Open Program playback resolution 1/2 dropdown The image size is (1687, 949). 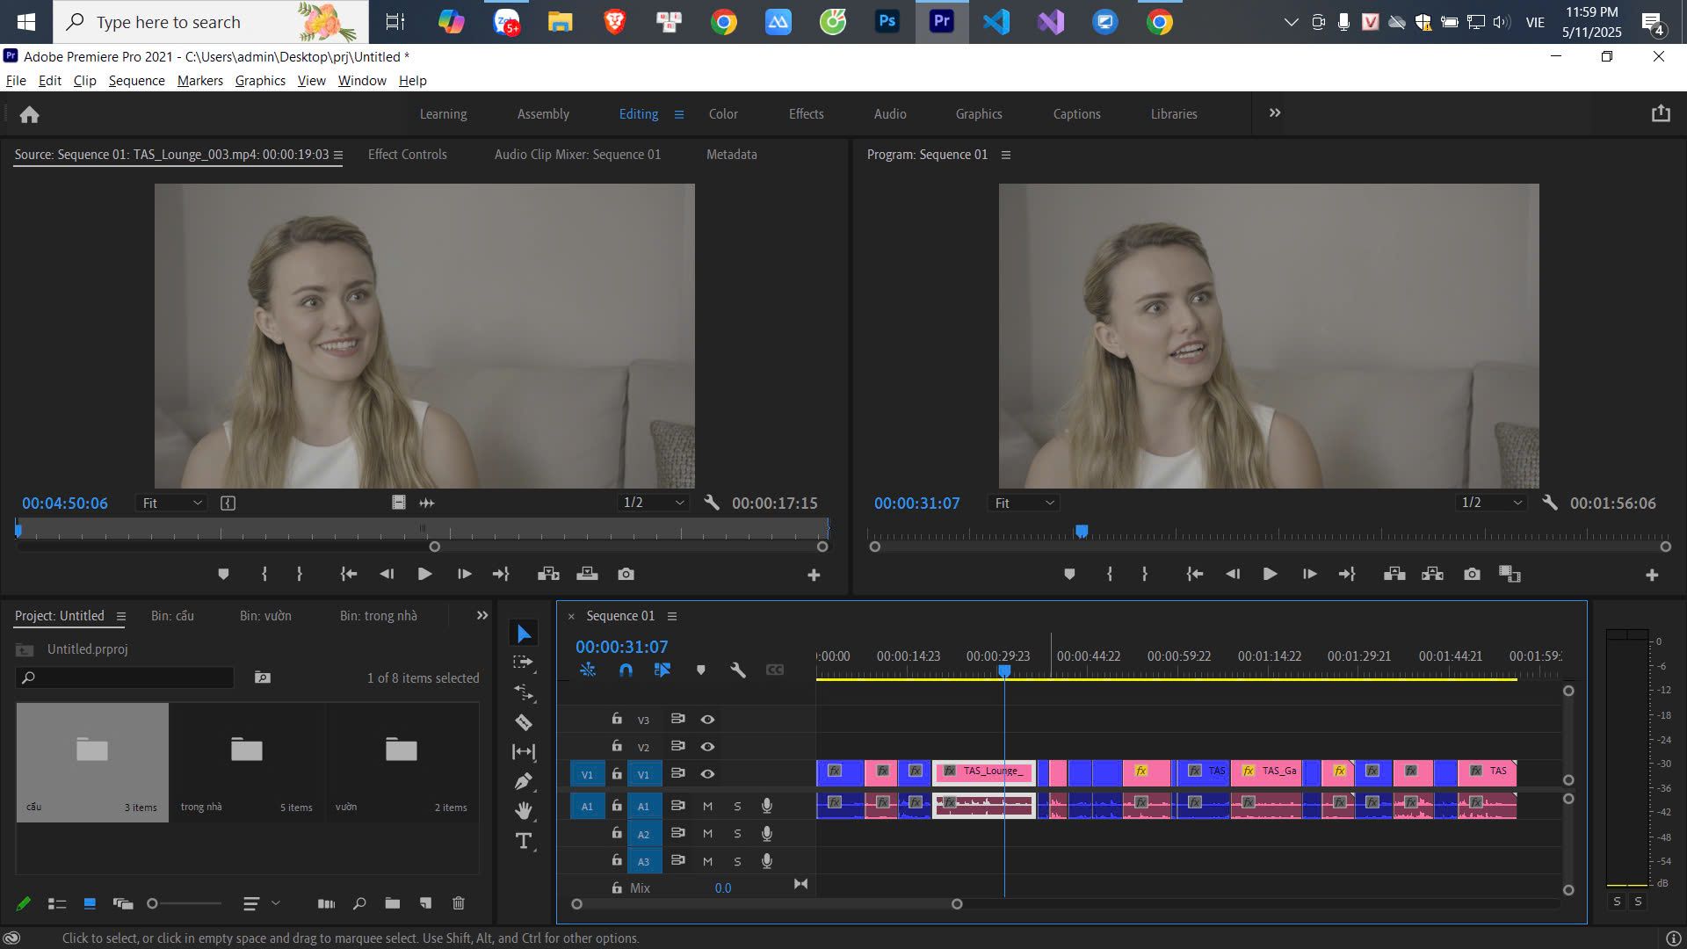tap(1490, 503)
